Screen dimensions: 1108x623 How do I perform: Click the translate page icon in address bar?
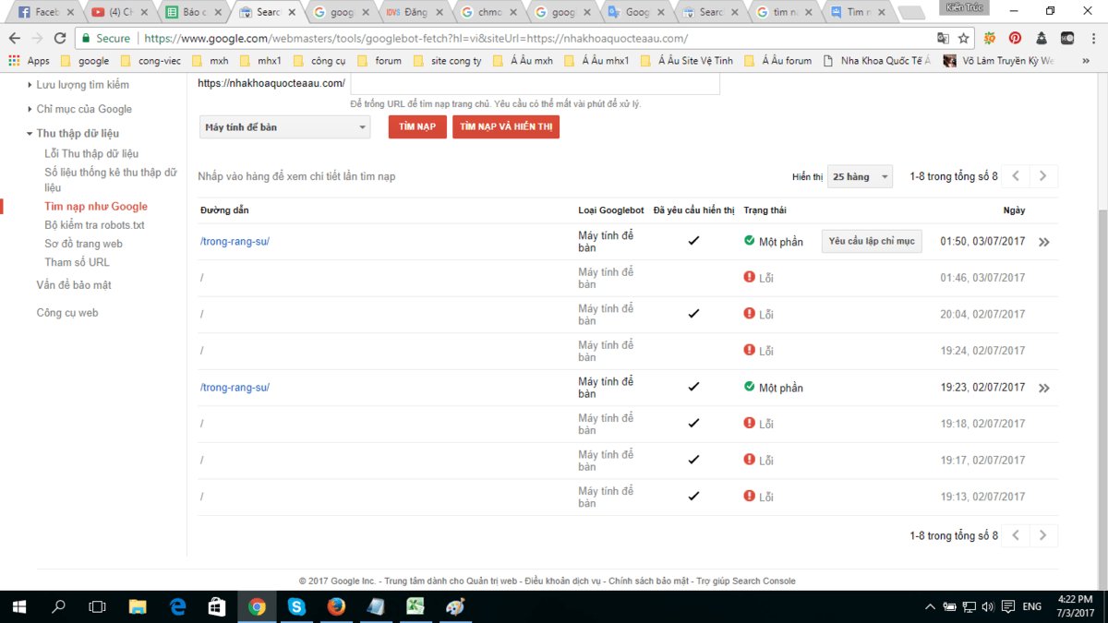click(x=943, y=39)
